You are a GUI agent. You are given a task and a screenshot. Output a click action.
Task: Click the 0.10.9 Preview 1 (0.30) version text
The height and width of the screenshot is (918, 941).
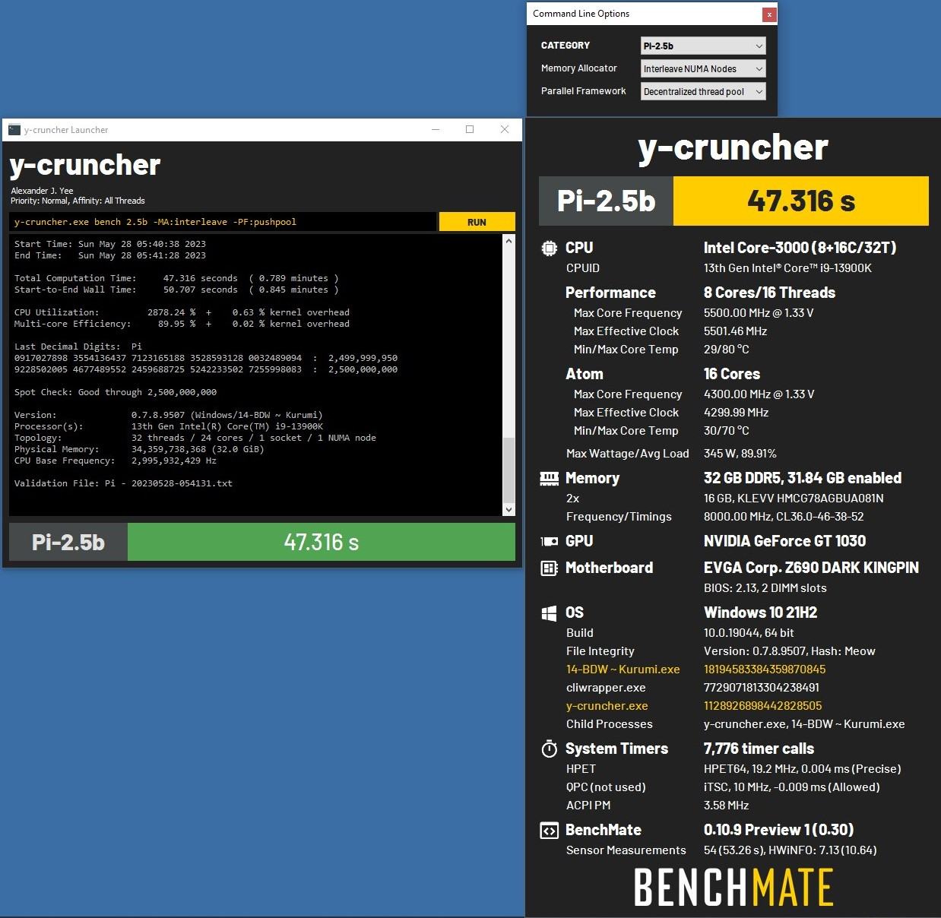pyautogui.click(x=778, y=830)
